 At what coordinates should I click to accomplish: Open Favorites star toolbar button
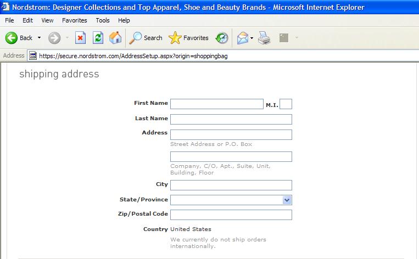coord(188,38)
